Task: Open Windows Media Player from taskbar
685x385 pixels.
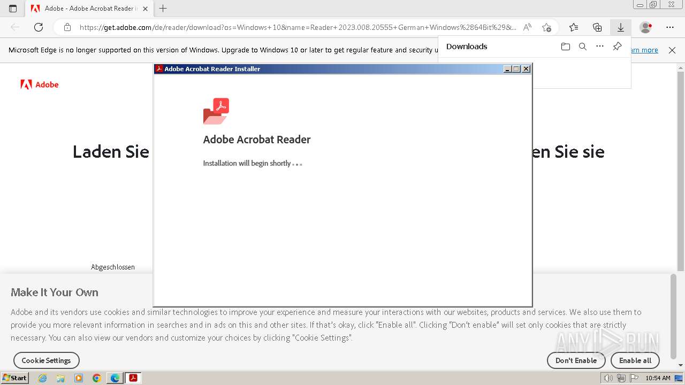Action: pyautogui.click(x=79, y=378)
